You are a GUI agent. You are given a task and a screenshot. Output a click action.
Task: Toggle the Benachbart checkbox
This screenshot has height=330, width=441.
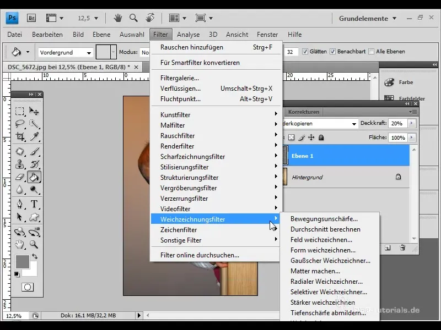[332, 51]
